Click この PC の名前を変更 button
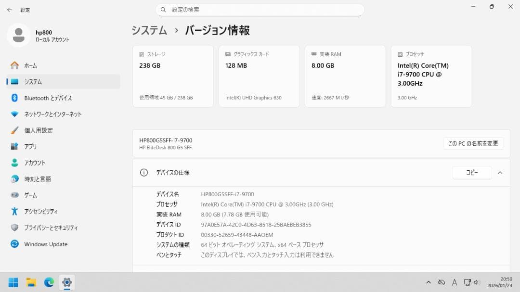Image resolution: width=520 pixels, height=292 pixels. pos(473,143)
